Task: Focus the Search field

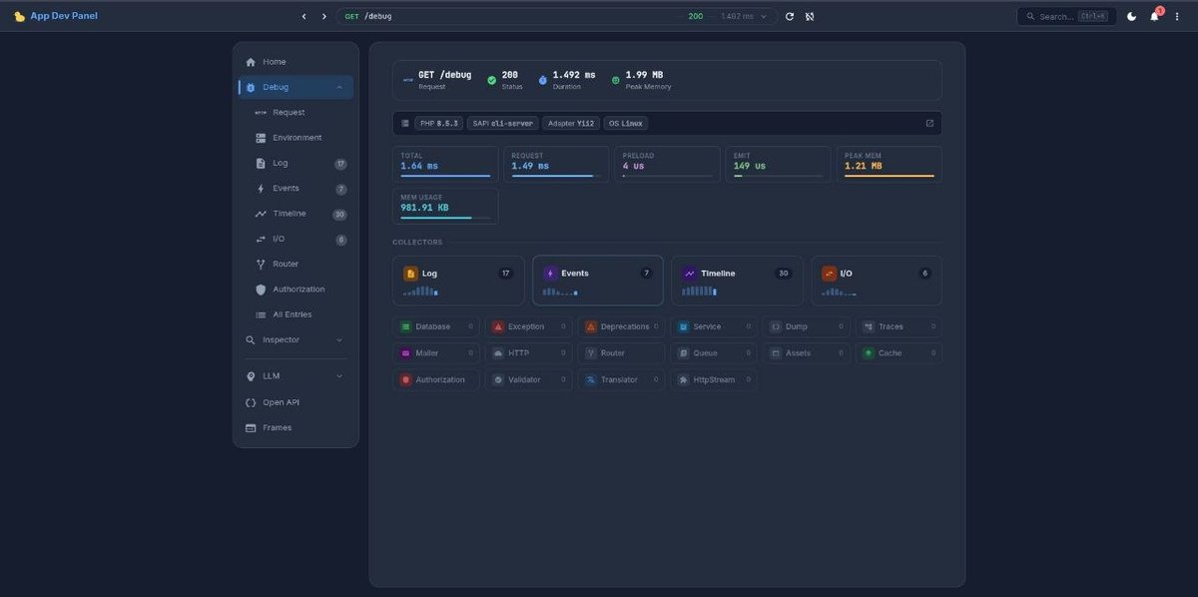Action: pyautogui.click(x=1066, y=16)
